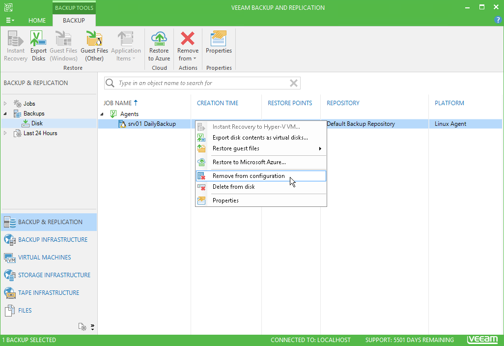Open the STORAGE INFRASTRUCTURE view
The width and height of the screenshot is (504, 346).
pos(49,275)
